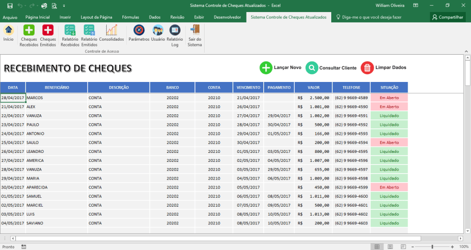Click the Redo arrow icon
Screen dimensions: 471x250
pos(31,5)
